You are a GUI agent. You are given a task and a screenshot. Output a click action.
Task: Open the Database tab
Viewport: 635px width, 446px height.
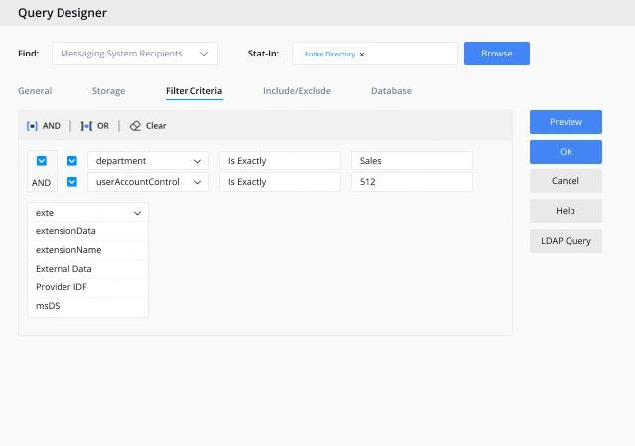pyautogui.click(x=391, y=91)
